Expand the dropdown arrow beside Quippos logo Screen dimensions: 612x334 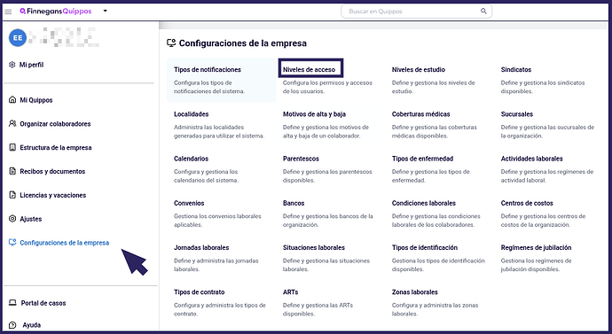coord(105,11)
